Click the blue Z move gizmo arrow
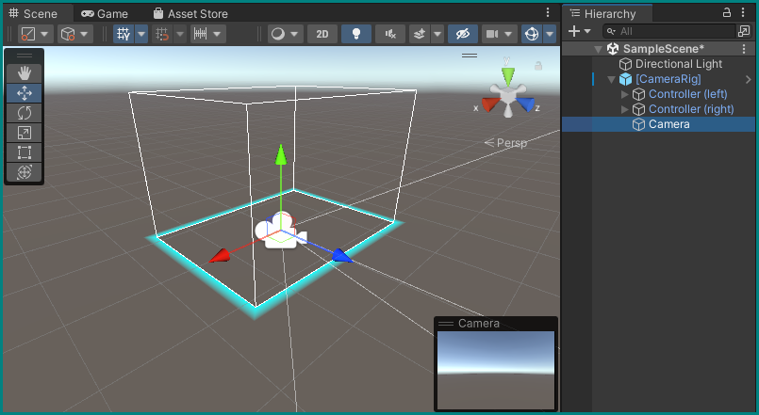759x415 pixels. [342, 256]
